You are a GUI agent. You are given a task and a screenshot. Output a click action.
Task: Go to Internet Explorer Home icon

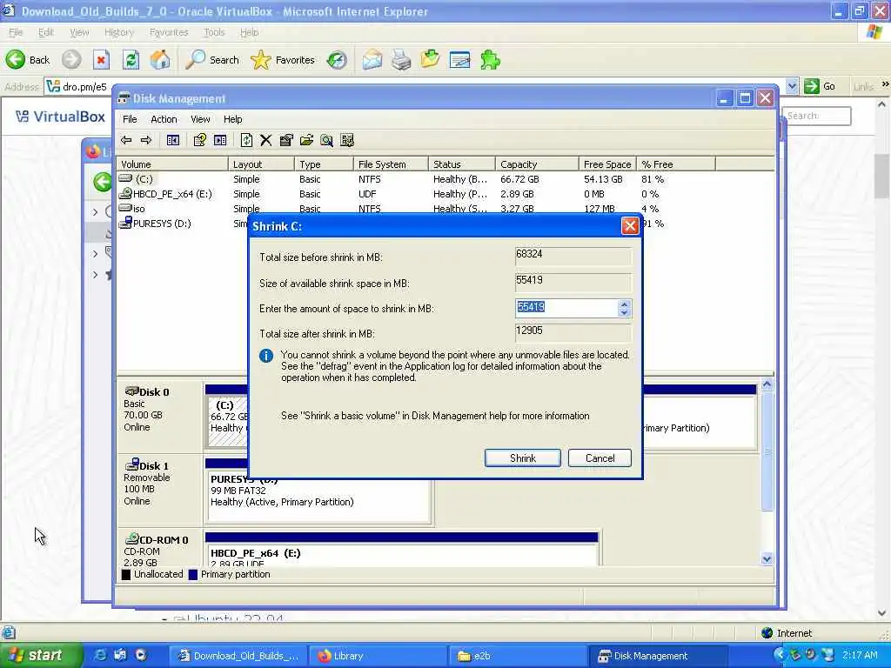coord(160,60)
